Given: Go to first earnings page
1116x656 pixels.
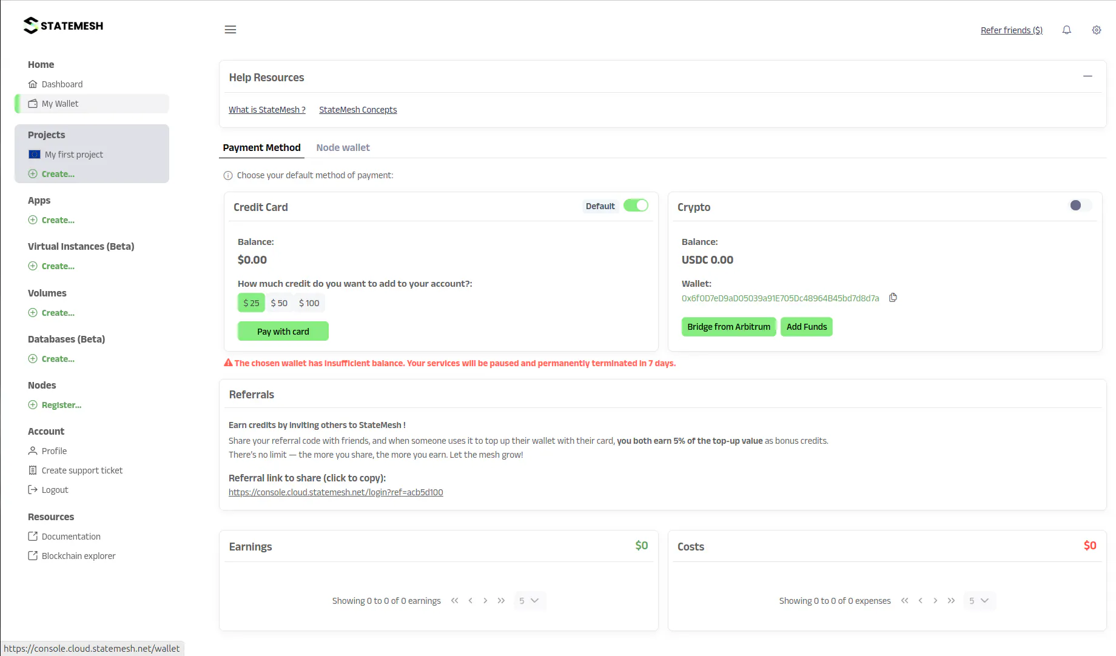Looking at the screenshot, I should coord(455,601).
